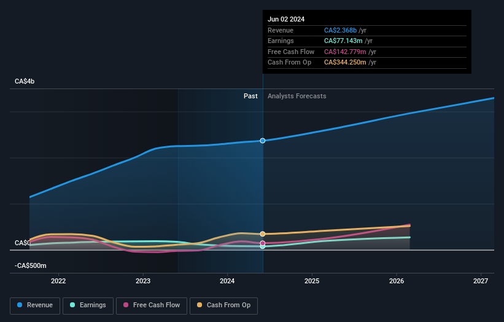Click the Cash From Op label in tooltip

click(x=289, y=63)
